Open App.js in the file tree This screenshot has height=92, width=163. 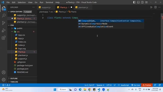(x=22, y=38)
